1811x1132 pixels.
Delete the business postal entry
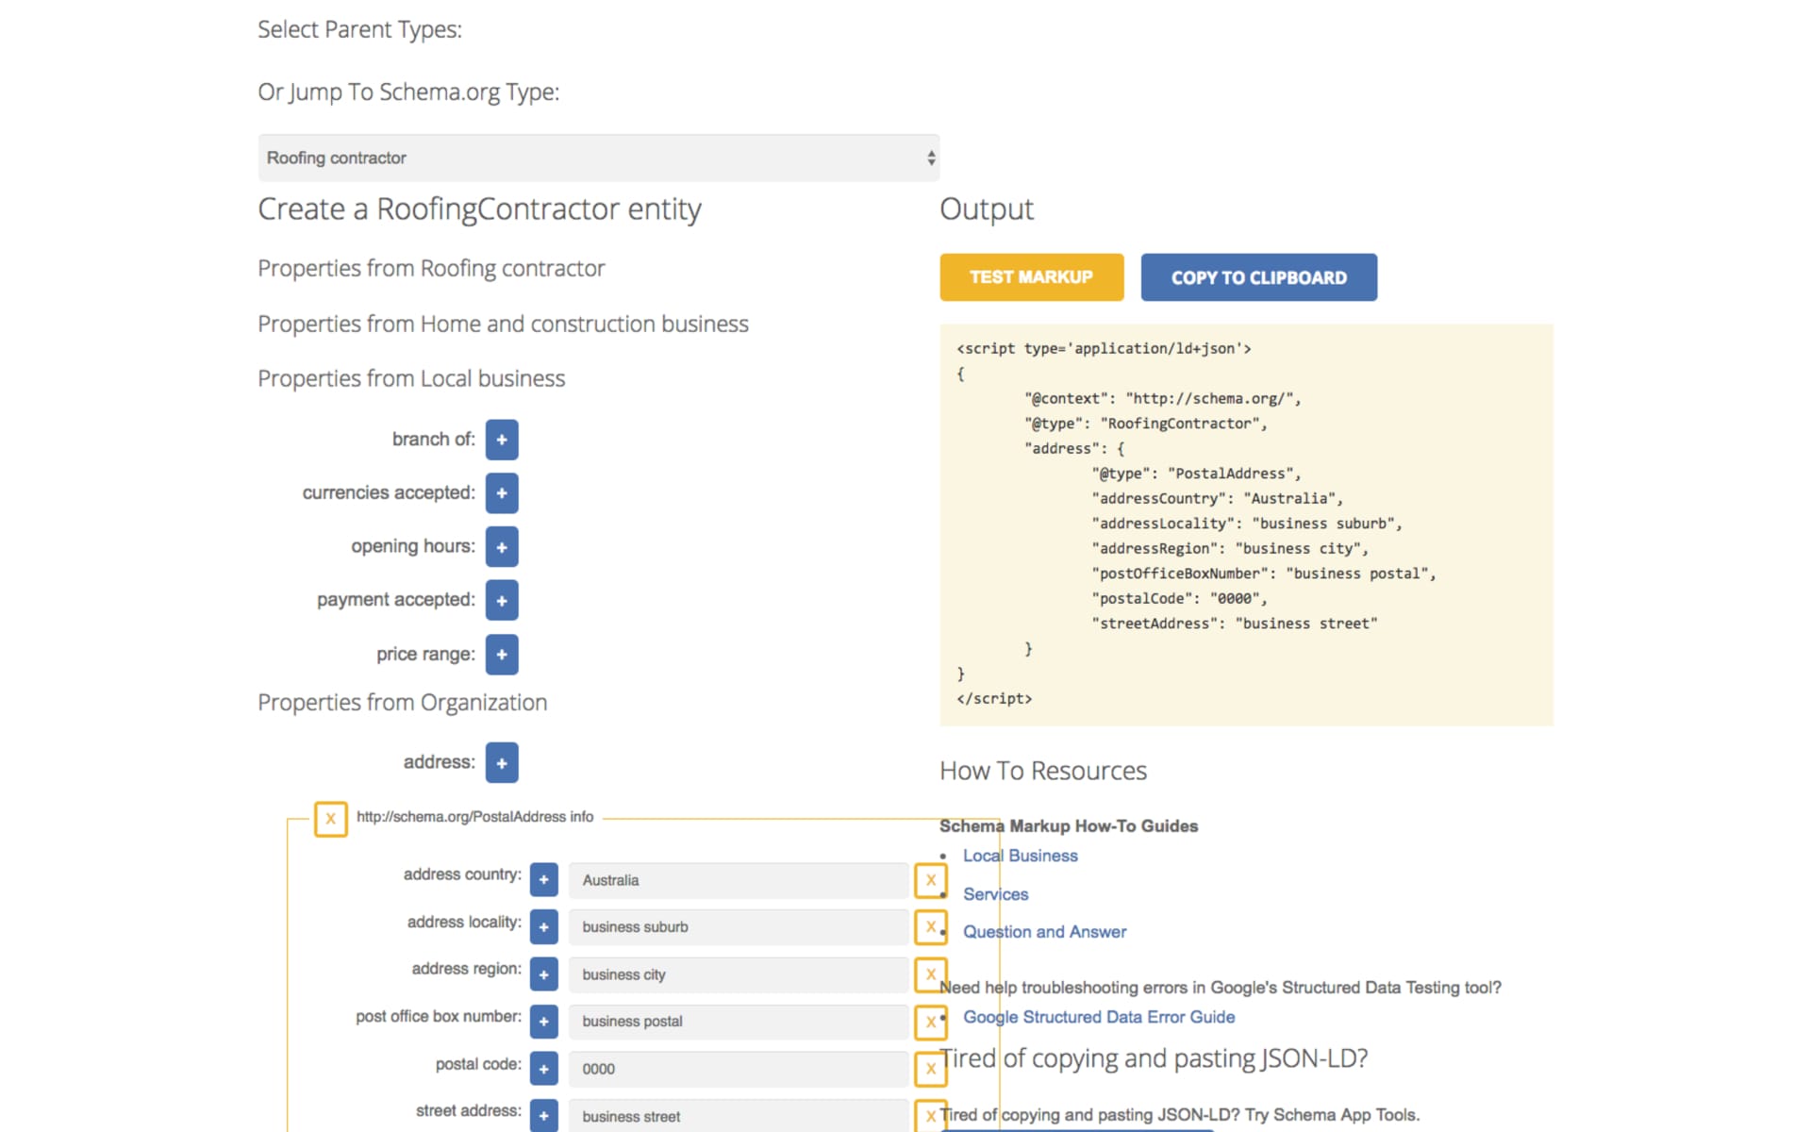pos(931,1022)
